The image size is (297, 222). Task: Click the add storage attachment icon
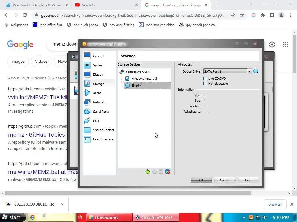pyautogui.click(x=161, y=172)
